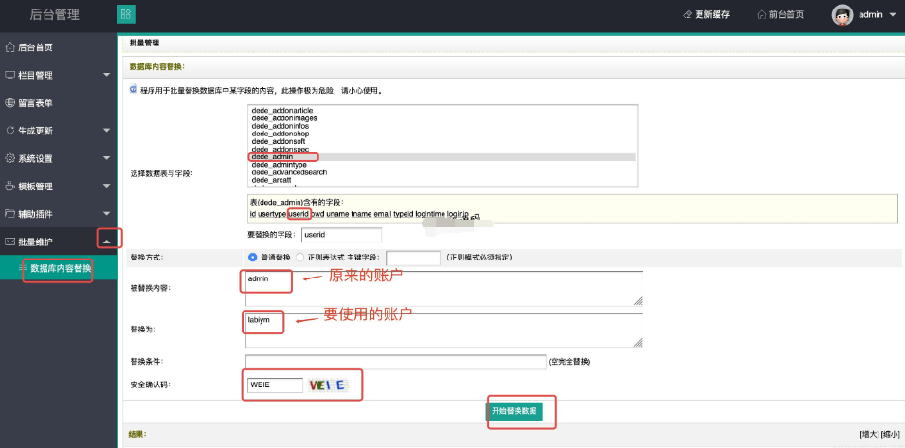This screenshot has height=448, width=905.
Task: Open 数据库内容替换 submenu item
Action: [59, 268]
